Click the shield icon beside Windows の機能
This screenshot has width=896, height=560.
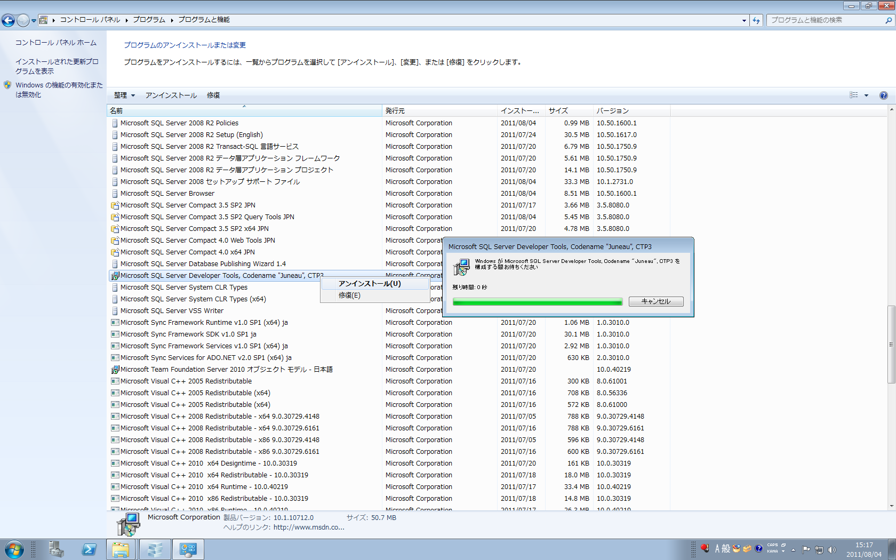point(7,85)
